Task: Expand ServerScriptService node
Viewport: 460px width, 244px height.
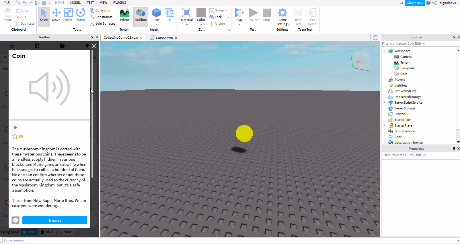Action: click(384, 102)
